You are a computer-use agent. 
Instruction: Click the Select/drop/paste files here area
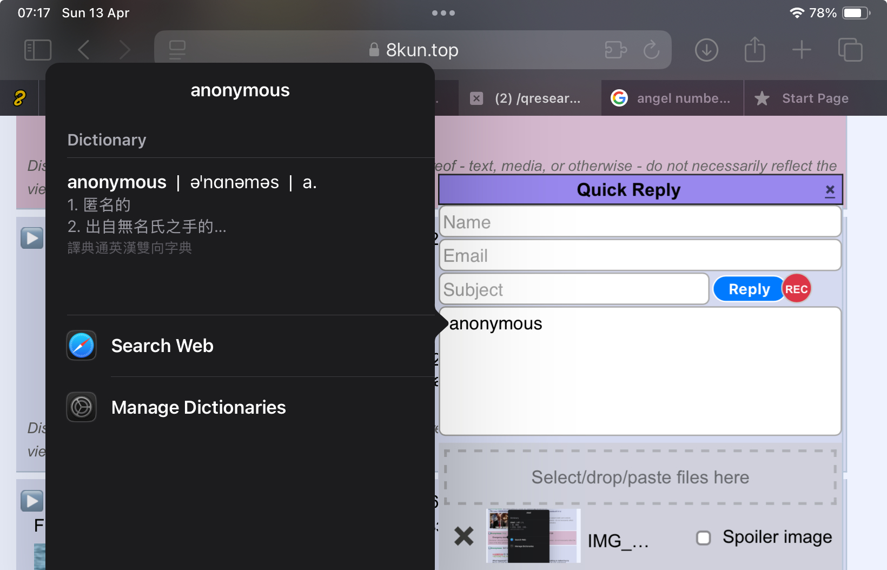640,477
